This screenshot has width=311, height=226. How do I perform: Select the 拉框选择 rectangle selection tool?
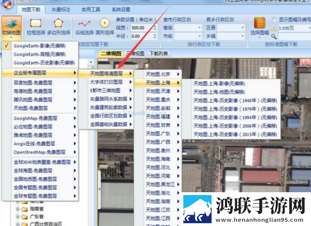[x=36, y=27]
